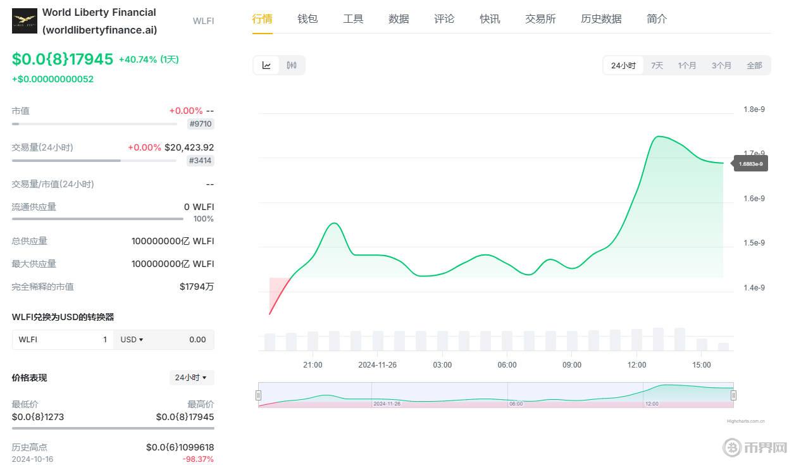Image resolution: width=794 pixels, height=465 pixels.
Task: Select the 3个月 time range
Action: [721, 65]
